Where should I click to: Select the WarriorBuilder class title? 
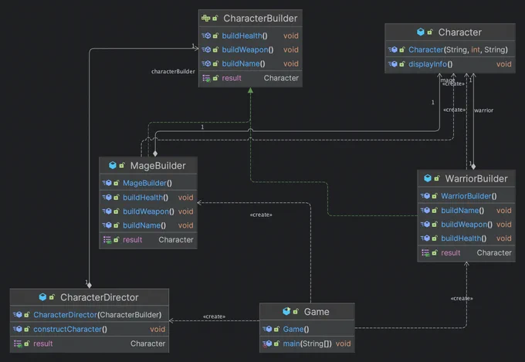(476, 178)
